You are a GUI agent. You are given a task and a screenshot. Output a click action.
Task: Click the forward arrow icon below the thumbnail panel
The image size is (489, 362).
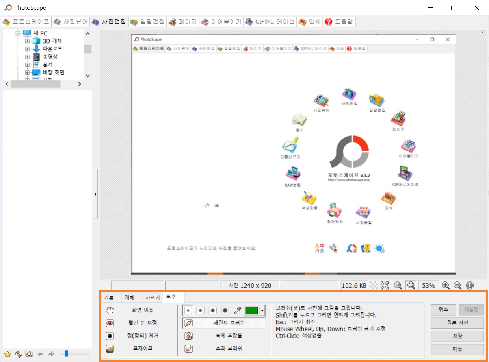coord(51,354)
